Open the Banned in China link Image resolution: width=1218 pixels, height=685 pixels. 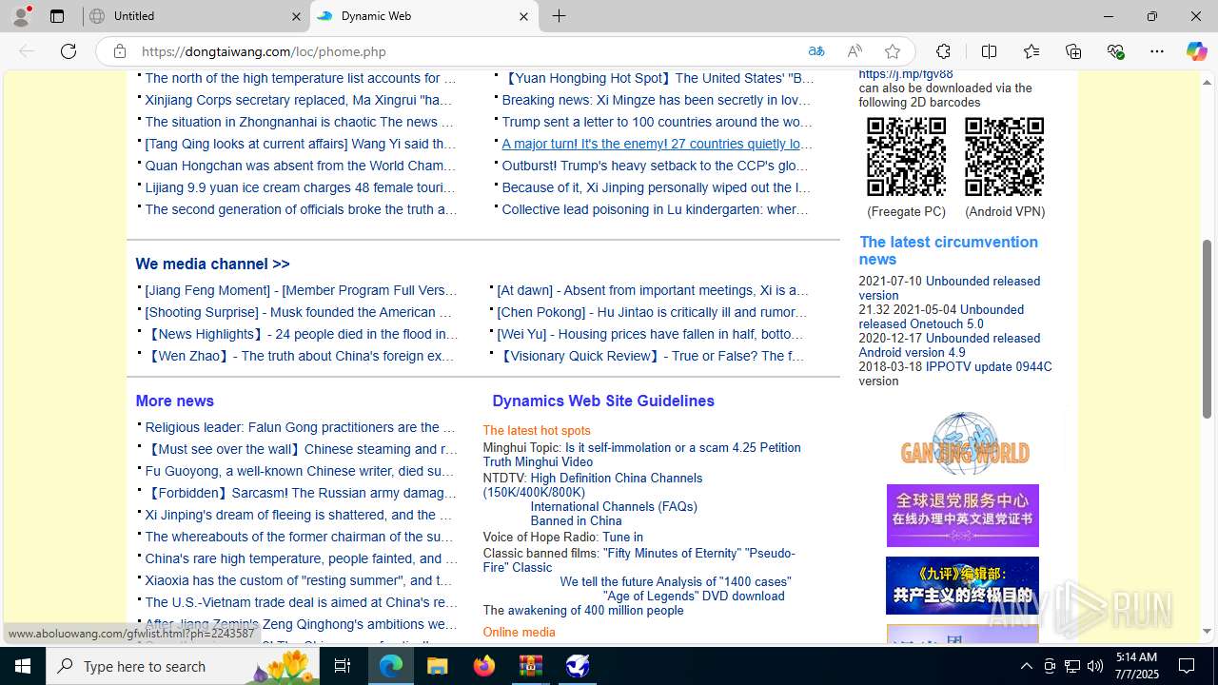[576, 520]
